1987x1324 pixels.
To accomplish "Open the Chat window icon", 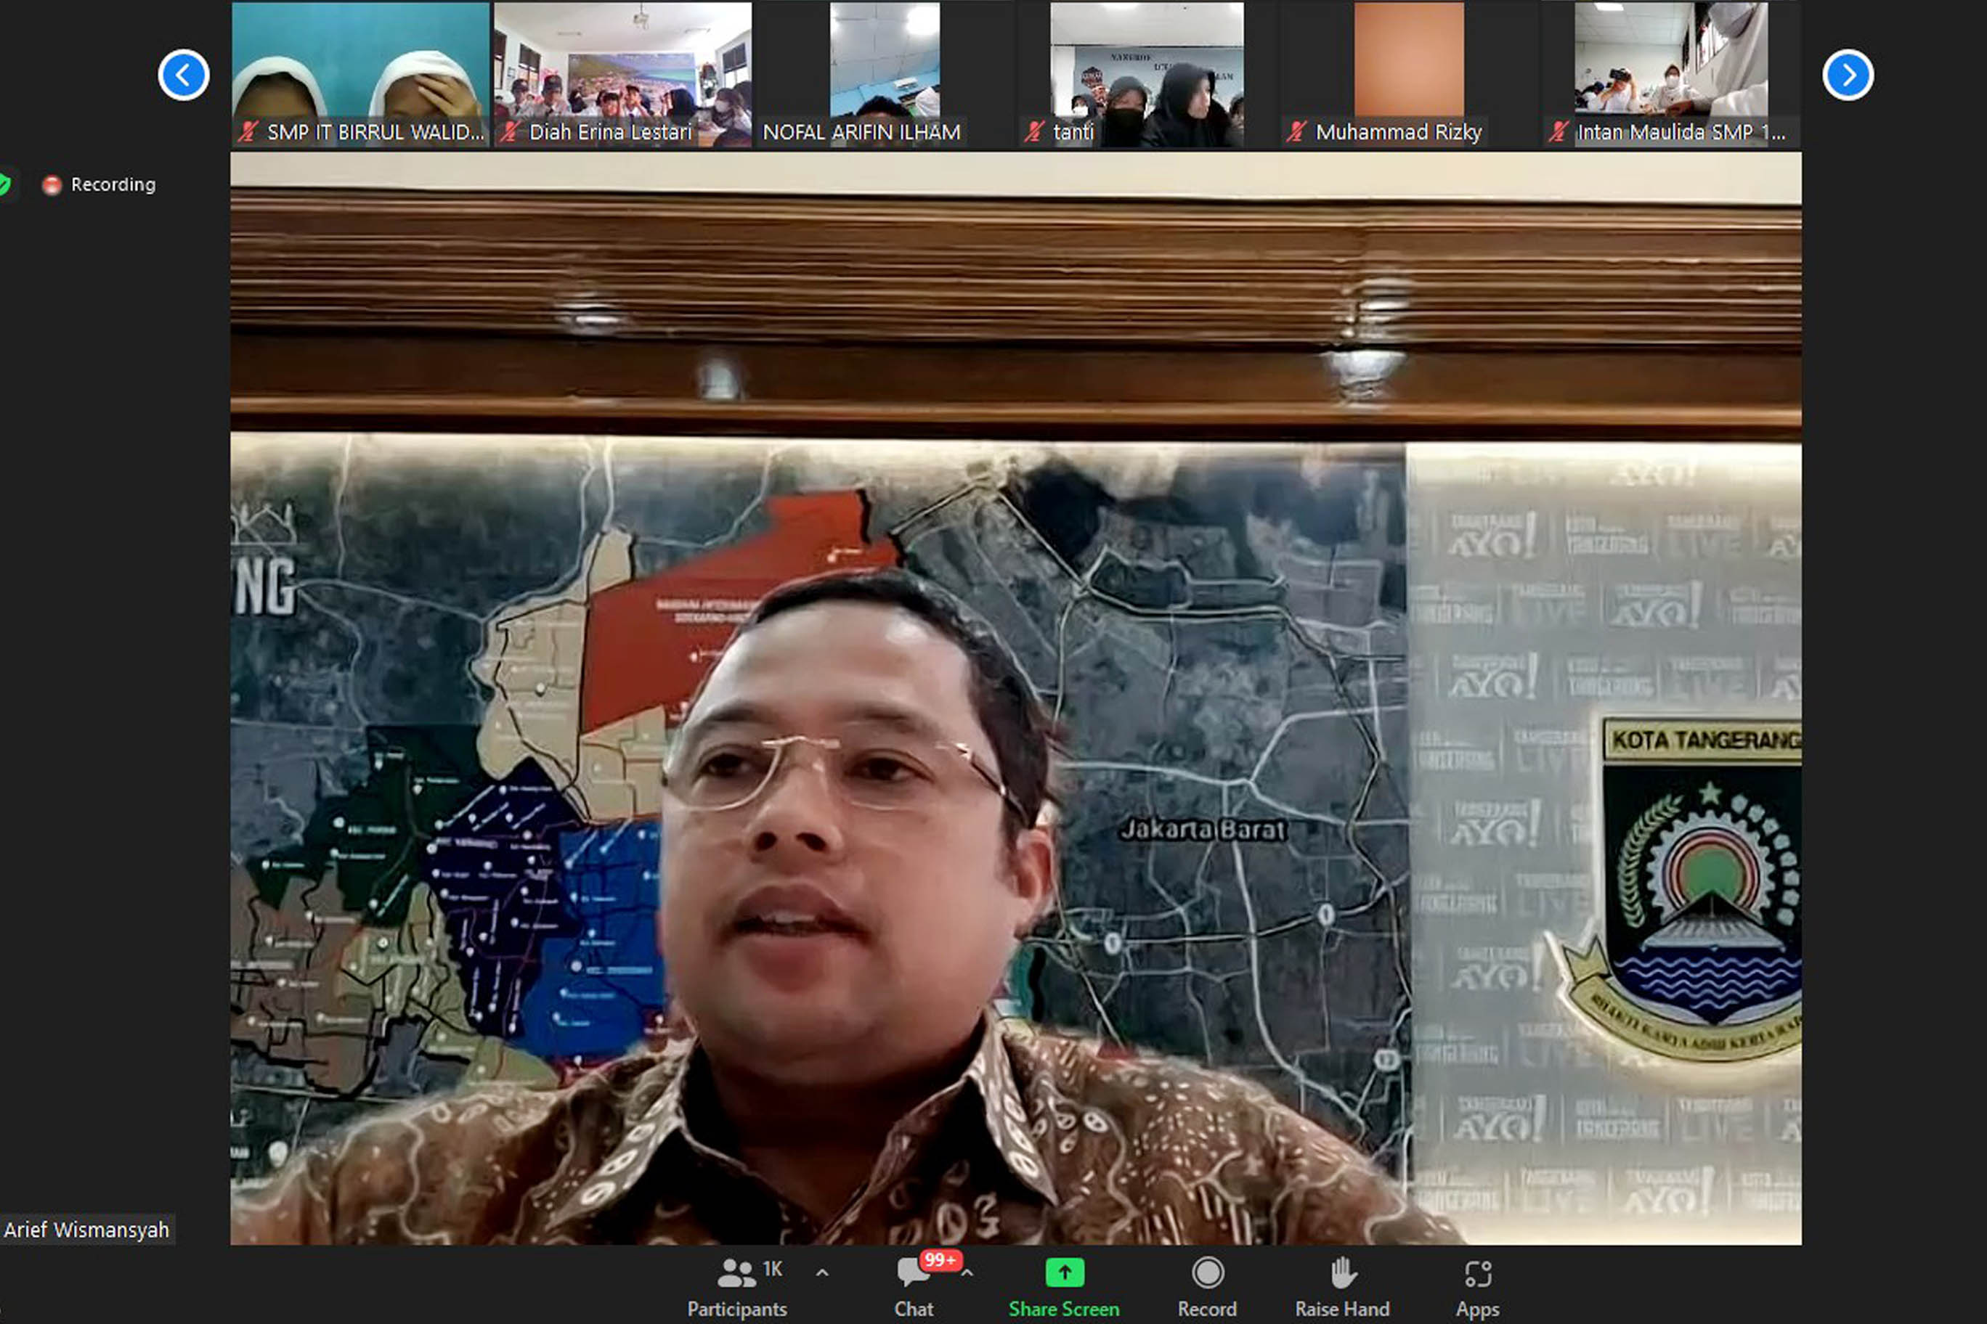I will 912,1272.
